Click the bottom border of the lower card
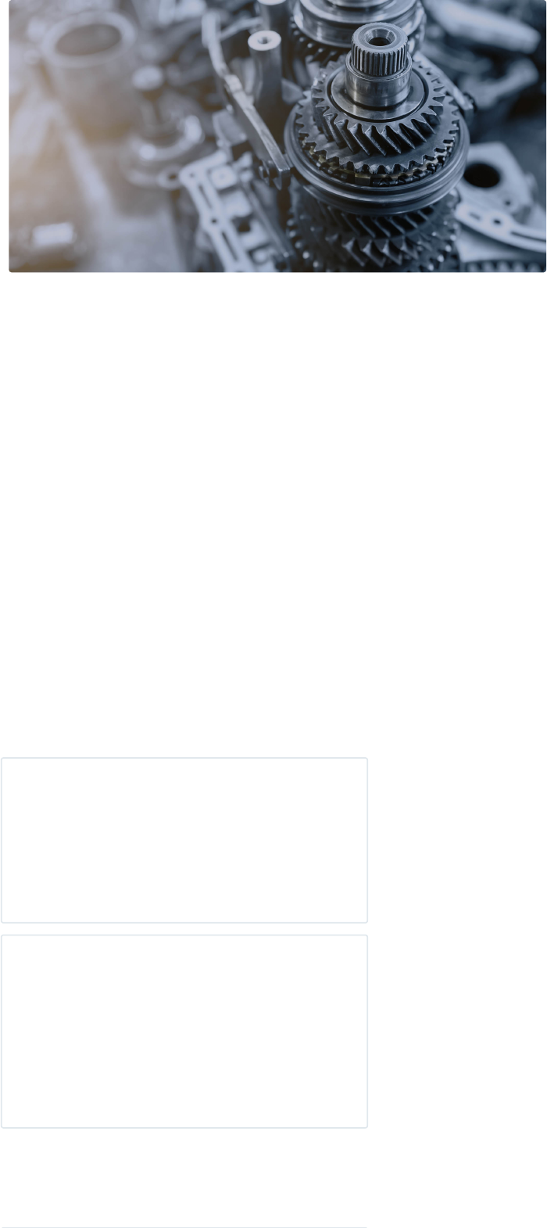Image resolution: width=547 pixels, height=1228 pixels. pos(184,1127)
